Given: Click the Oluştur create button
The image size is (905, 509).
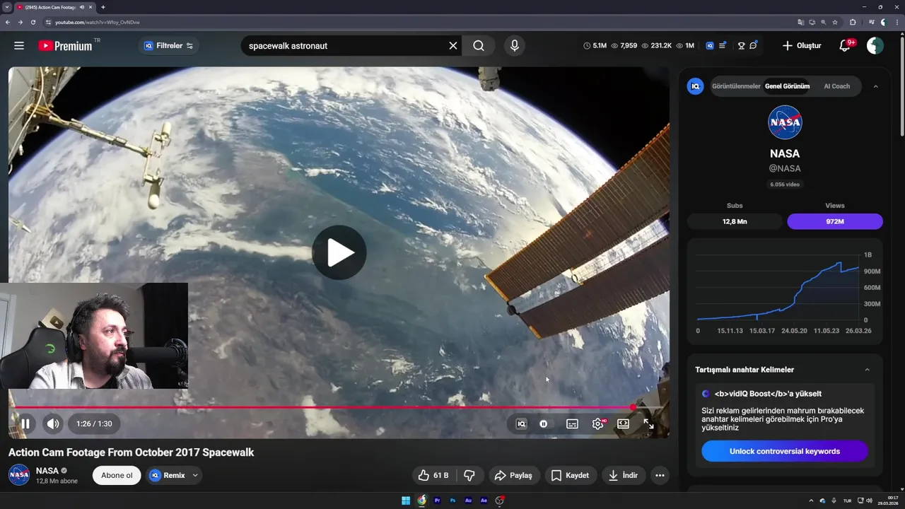Looking at the screenshot, I should (x=802, y=46).
